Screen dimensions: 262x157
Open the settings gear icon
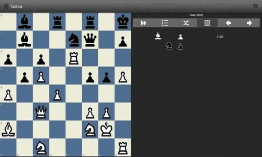click(255, 6)
